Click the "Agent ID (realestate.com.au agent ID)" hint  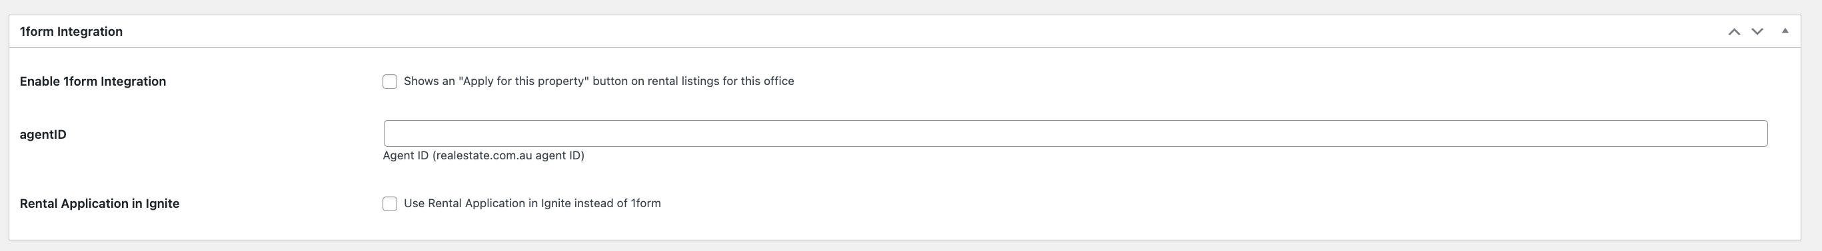pyautogui.click(x=483, y=155)
